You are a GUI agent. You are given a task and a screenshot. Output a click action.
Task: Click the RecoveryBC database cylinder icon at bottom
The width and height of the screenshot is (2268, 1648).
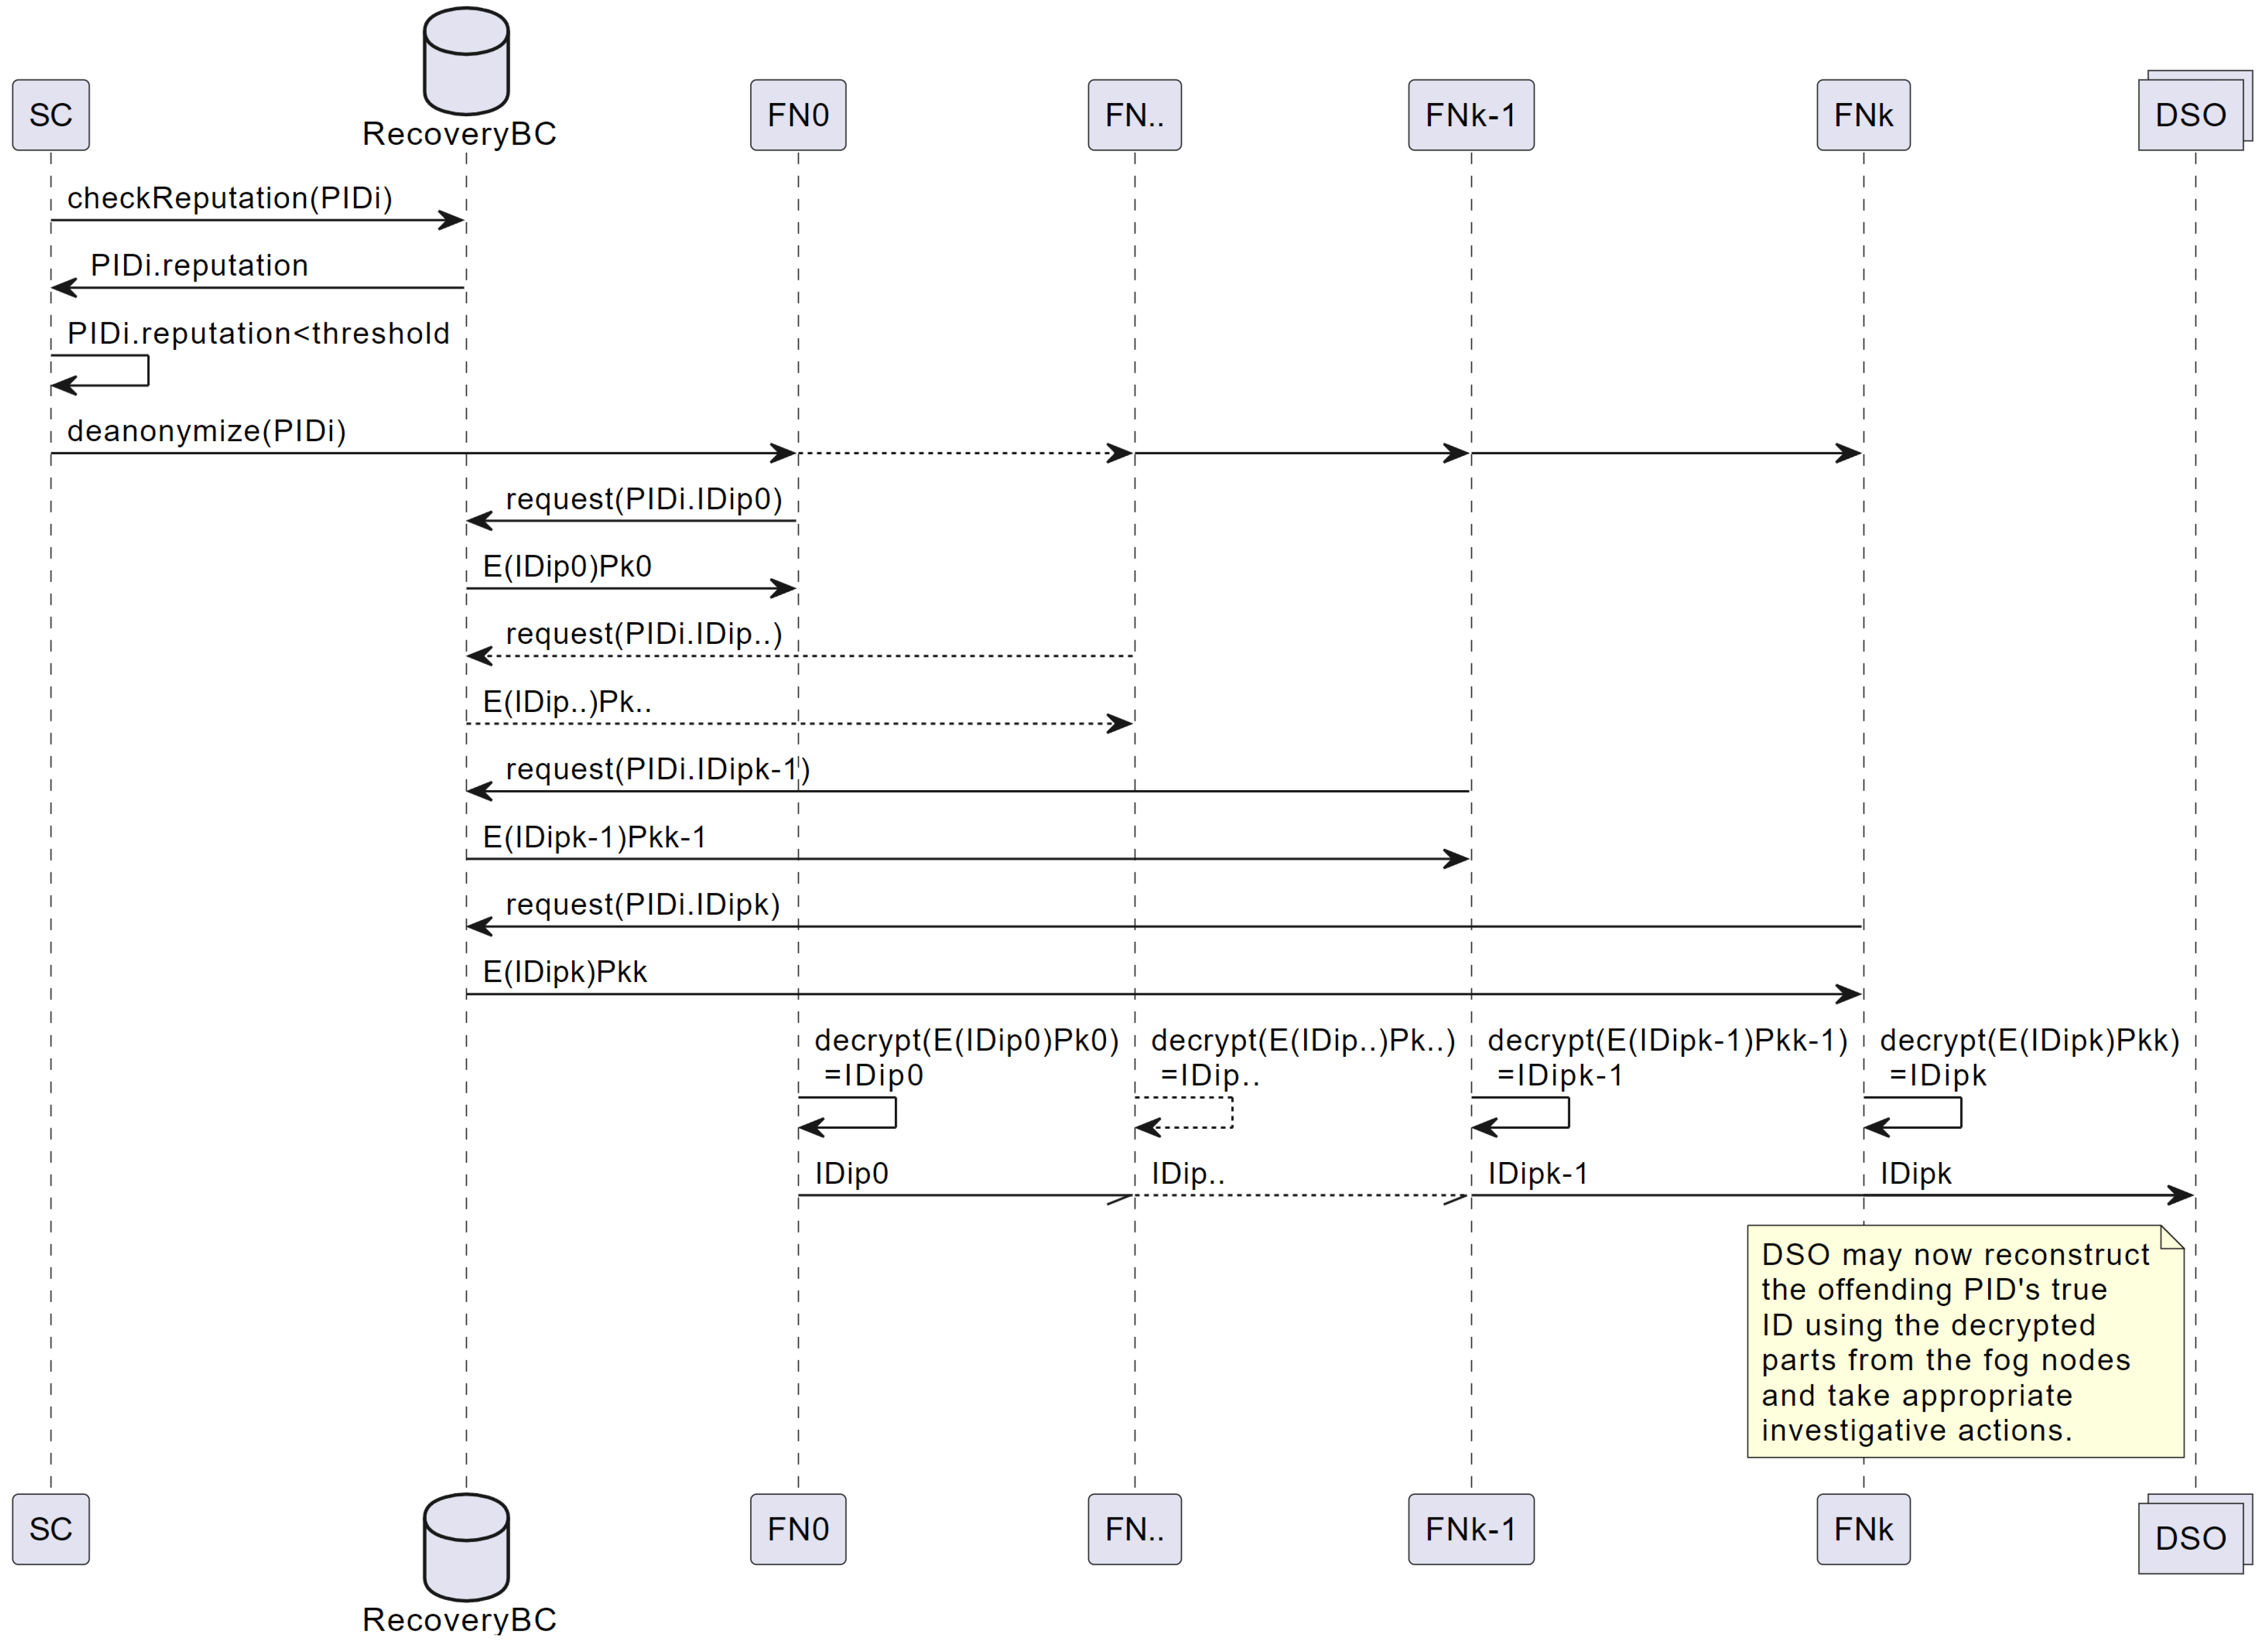coord(466,1547)
